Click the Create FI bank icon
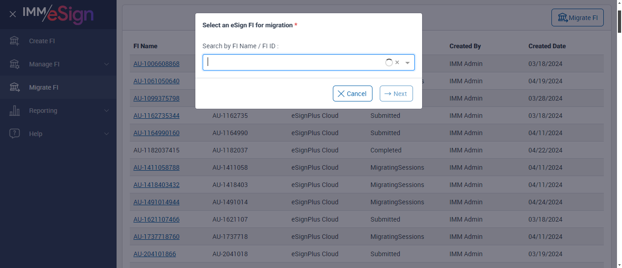Viewport: 622px width, 268px height. tap(15, 41)
